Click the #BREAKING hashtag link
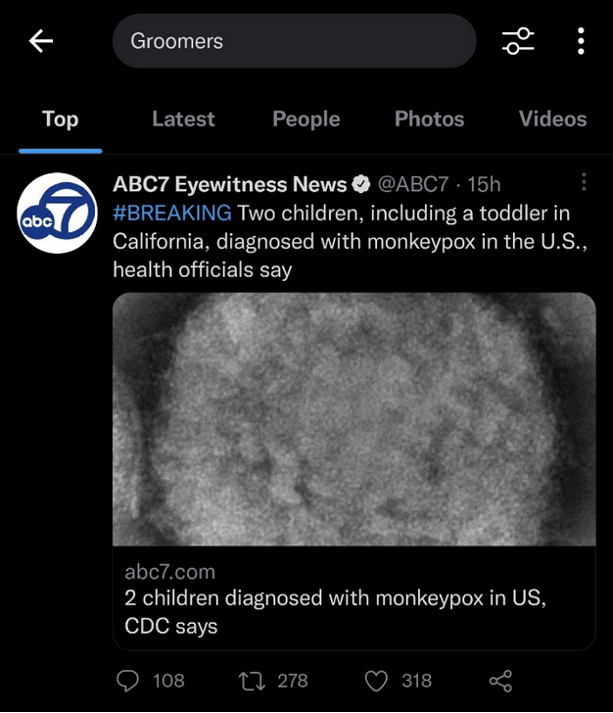613x713 pixels. pos(172,213)
